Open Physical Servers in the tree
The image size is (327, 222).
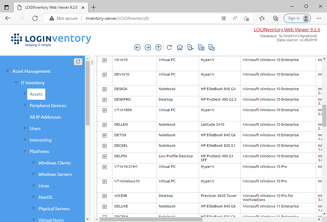click(54, 209)
